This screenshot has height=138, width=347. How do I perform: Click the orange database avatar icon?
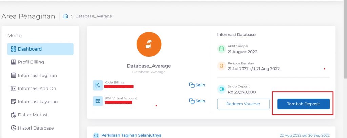[149, 44]
